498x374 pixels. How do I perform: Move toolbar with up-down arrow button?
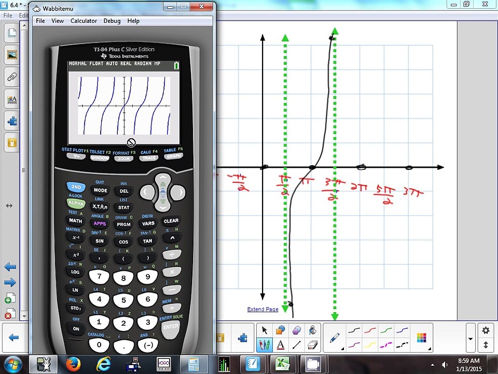tap(486, 345)
